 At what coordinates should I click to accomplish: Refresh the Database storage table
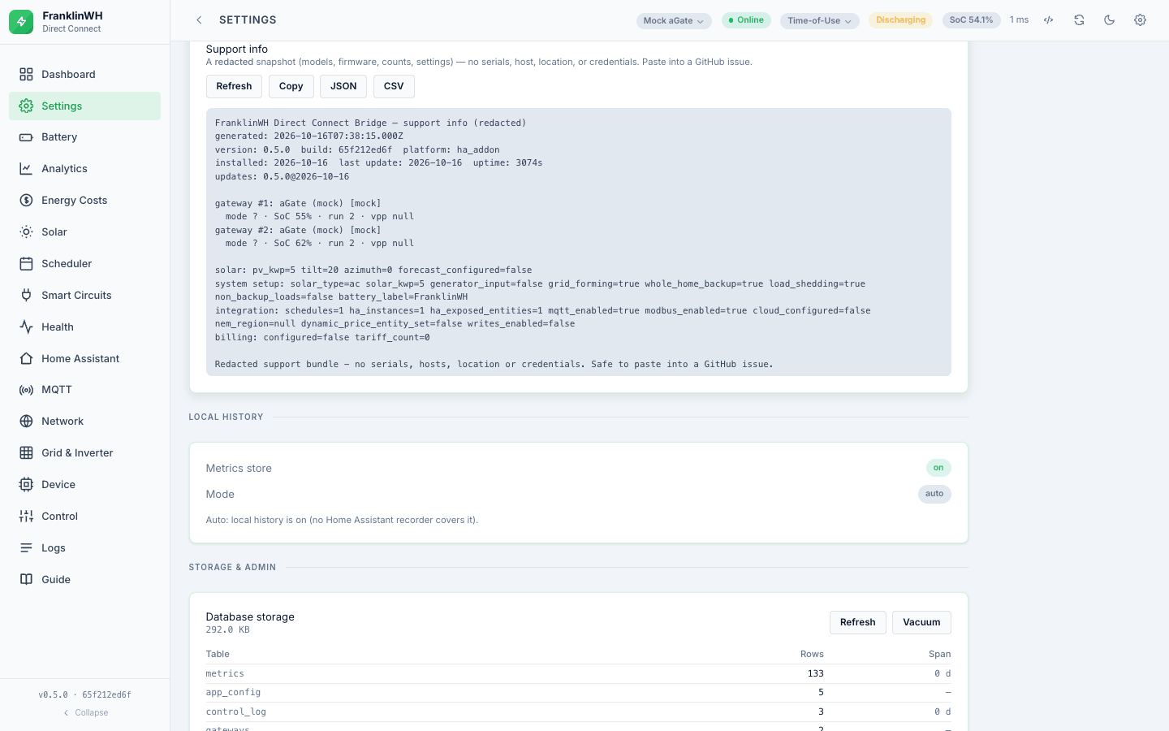858,622
